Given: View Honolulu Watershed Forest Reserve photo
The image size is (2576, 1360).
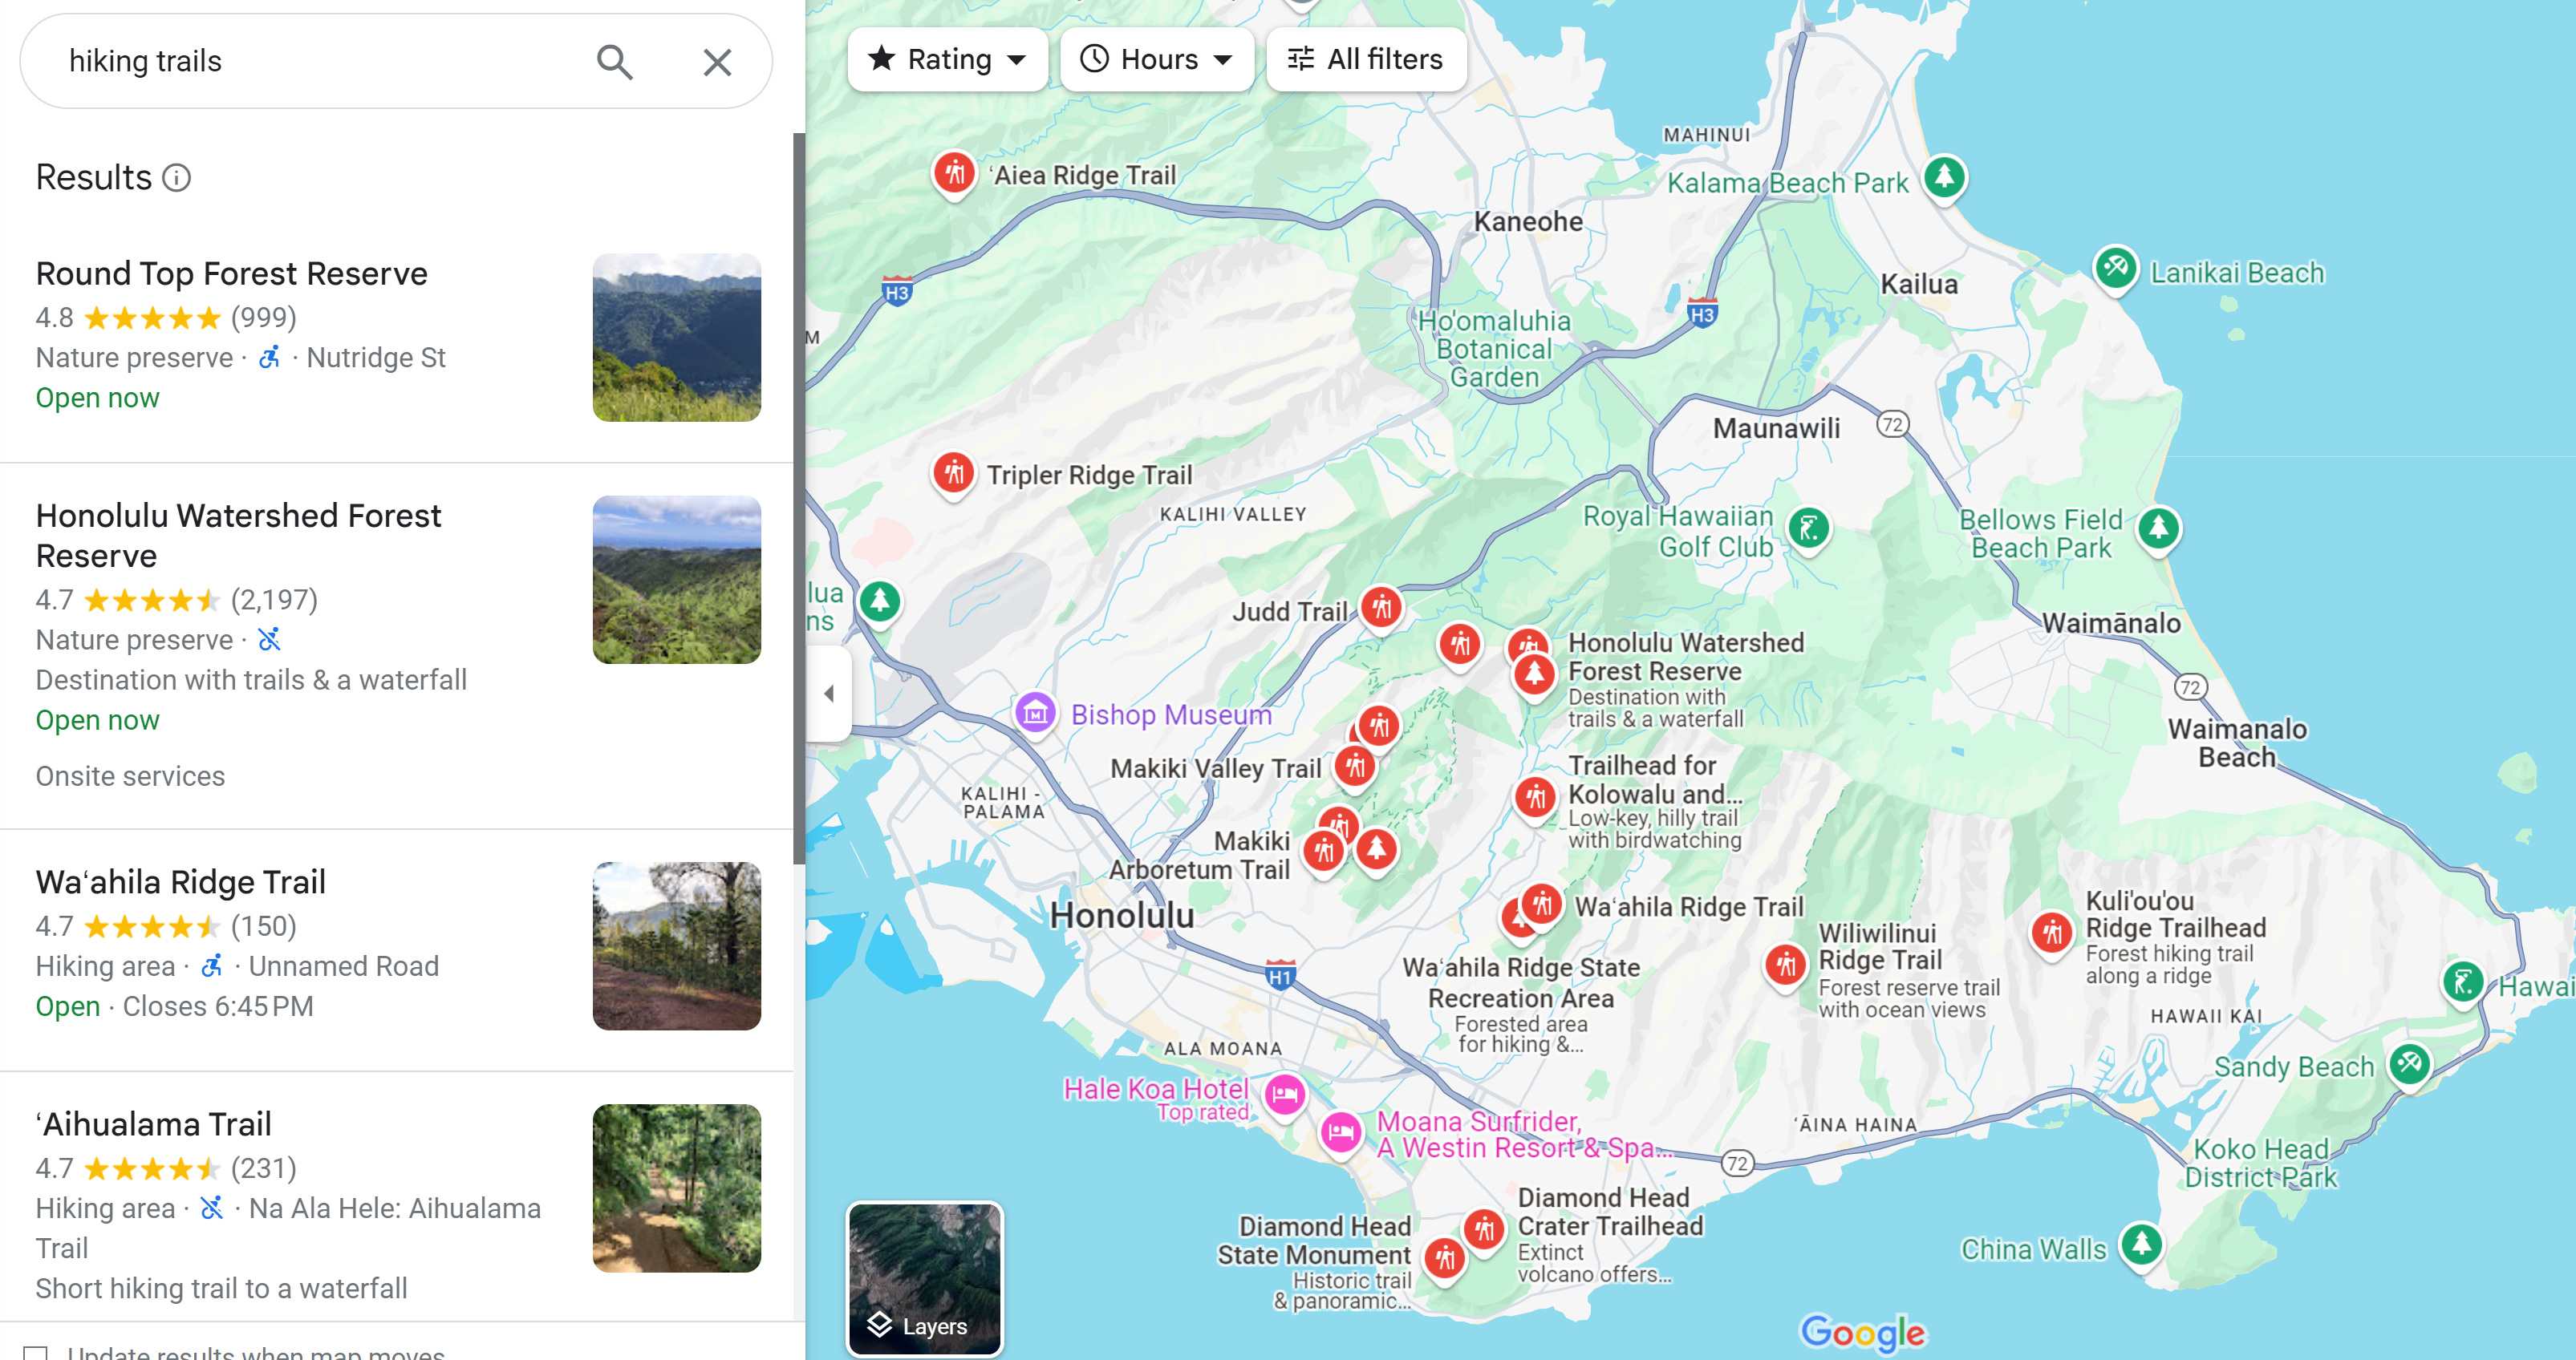Looking at the screenshot, I should (x=676, y=580).
